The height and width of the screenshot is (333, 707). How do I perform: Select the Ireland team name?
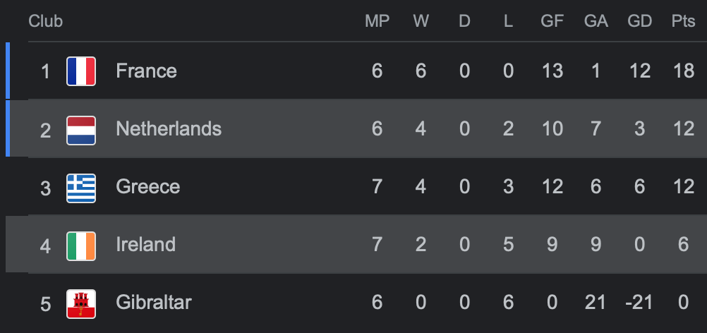tap(145, 245)
